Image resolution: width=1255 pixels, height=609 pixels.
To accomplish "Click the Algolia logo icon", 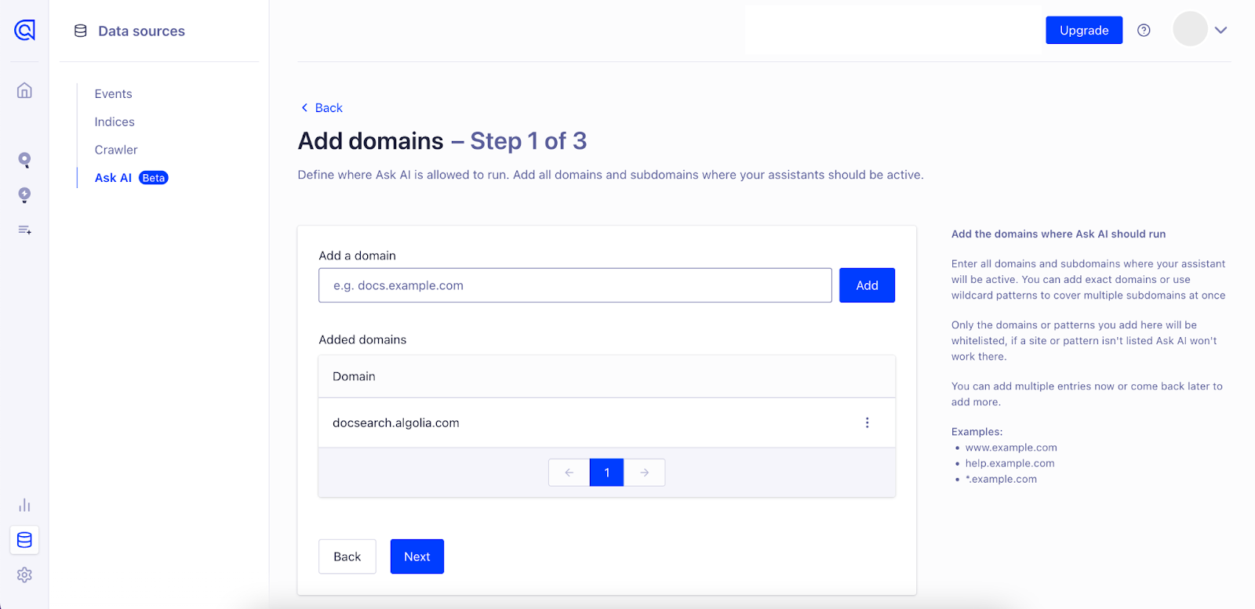I will [x=24, y=31].
